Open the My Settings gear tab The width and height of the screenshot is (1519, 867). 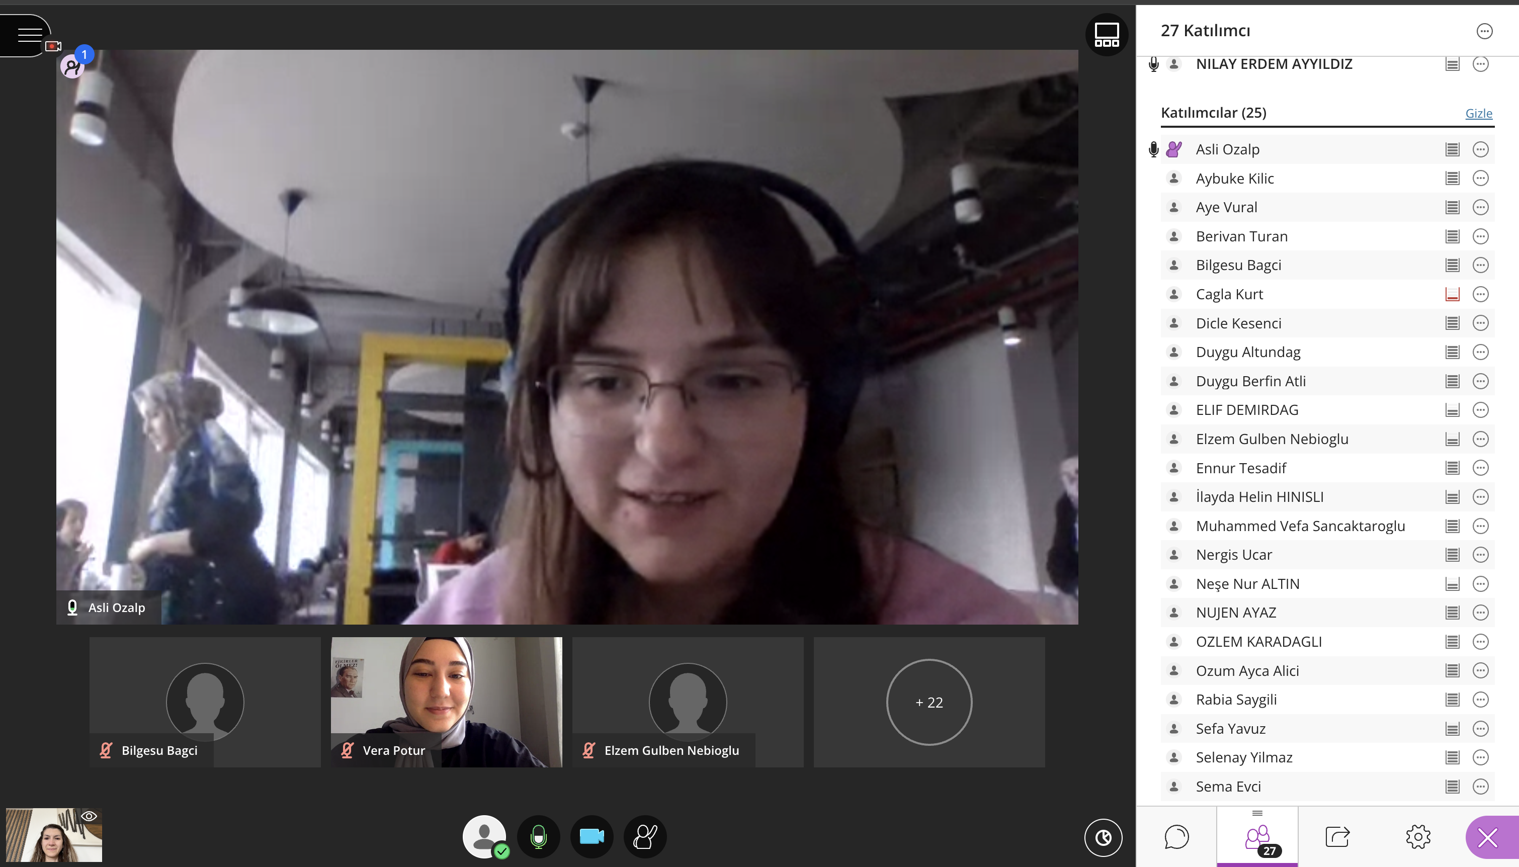[x=1418, y=837]
